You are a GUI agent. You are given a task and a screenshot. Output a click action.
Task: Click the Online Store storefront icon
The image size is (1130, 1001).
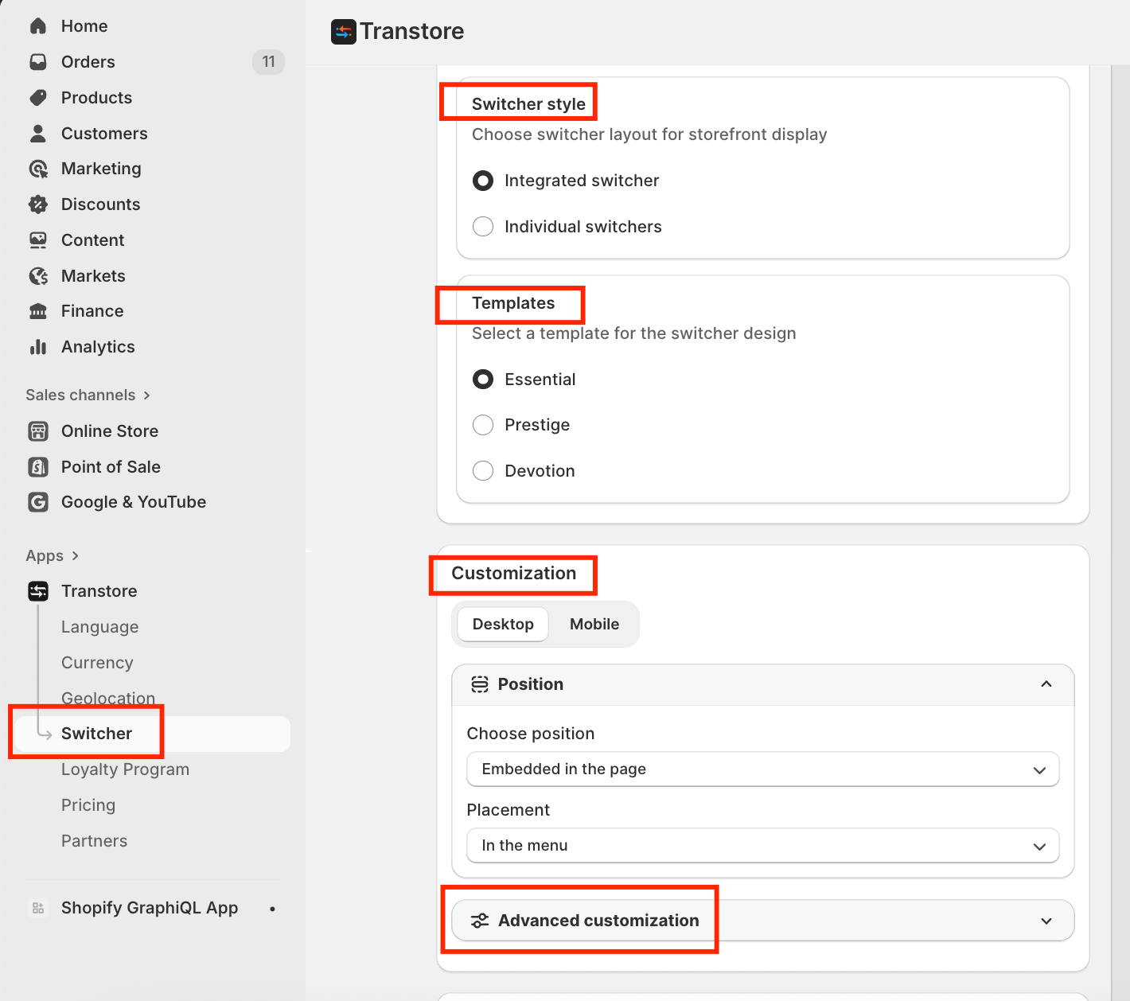[38, 431]
